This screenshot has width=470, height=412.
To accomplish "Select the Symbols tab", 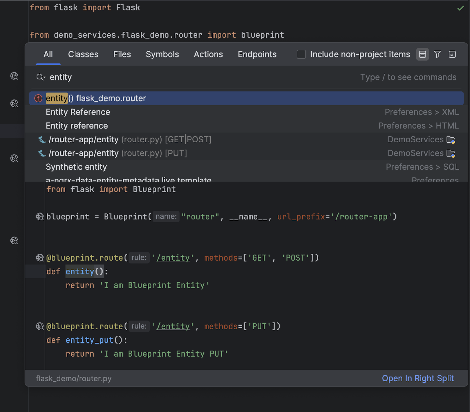I will point(162,54).
